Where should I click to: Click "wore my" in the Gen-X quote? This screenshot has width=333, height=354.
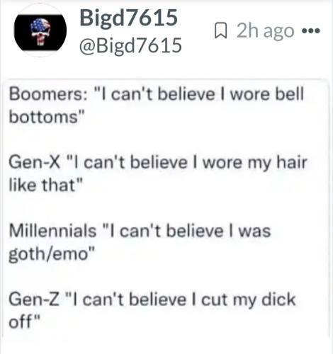pyautogui.click(x=237, y=163)
